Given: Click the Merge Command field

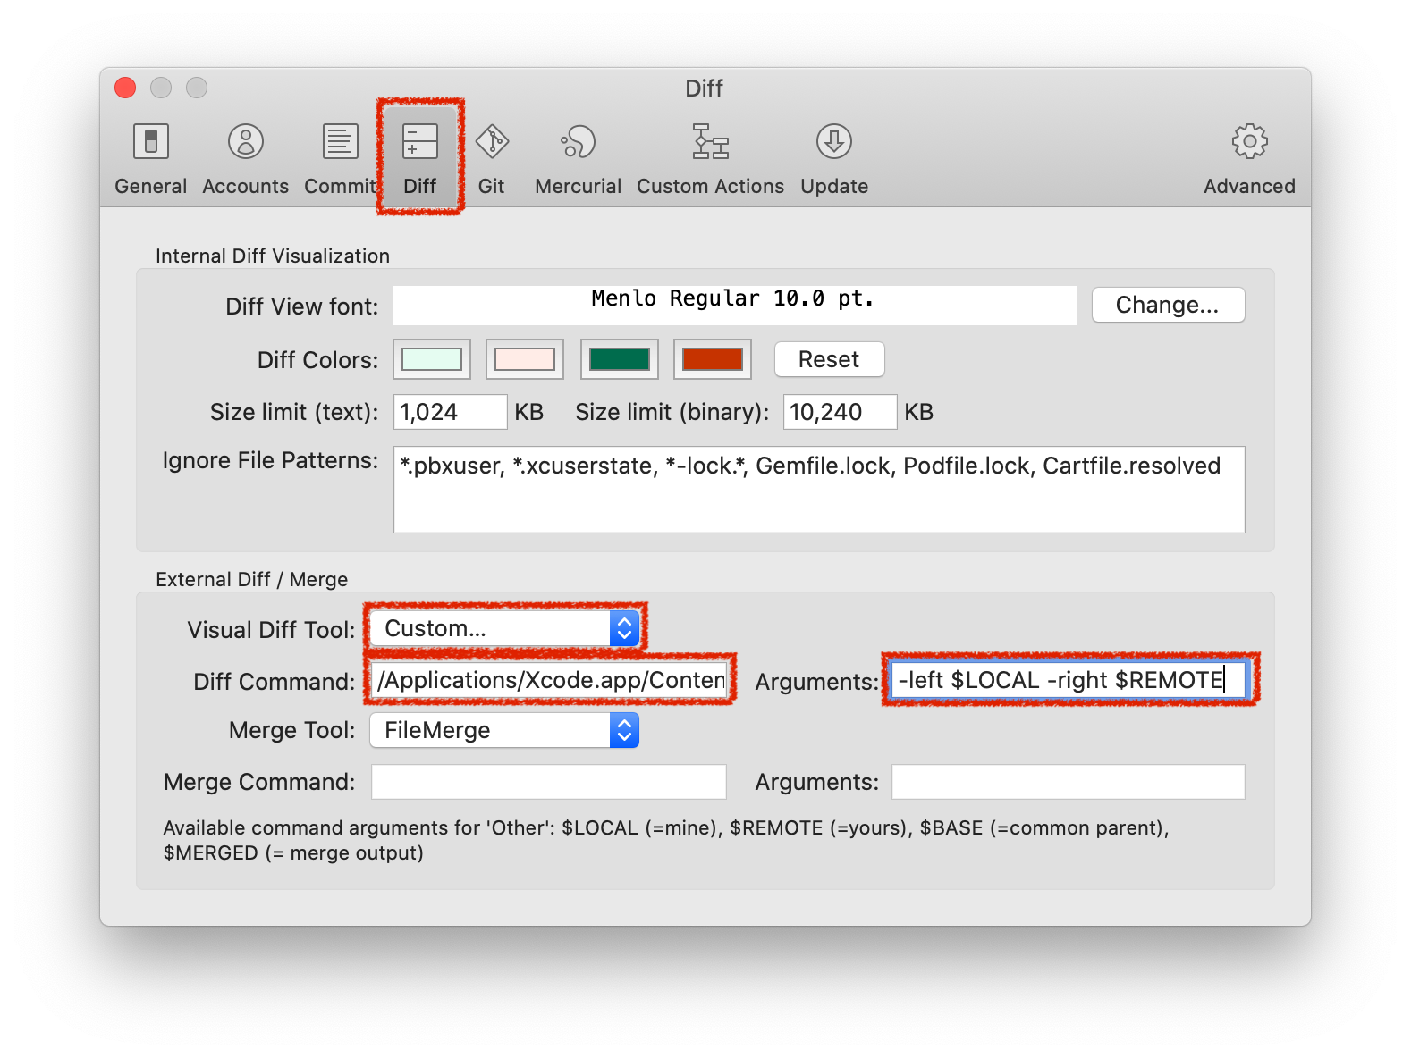Looking at the screenshot, I should pyautogui.click(x=549, y=782).
